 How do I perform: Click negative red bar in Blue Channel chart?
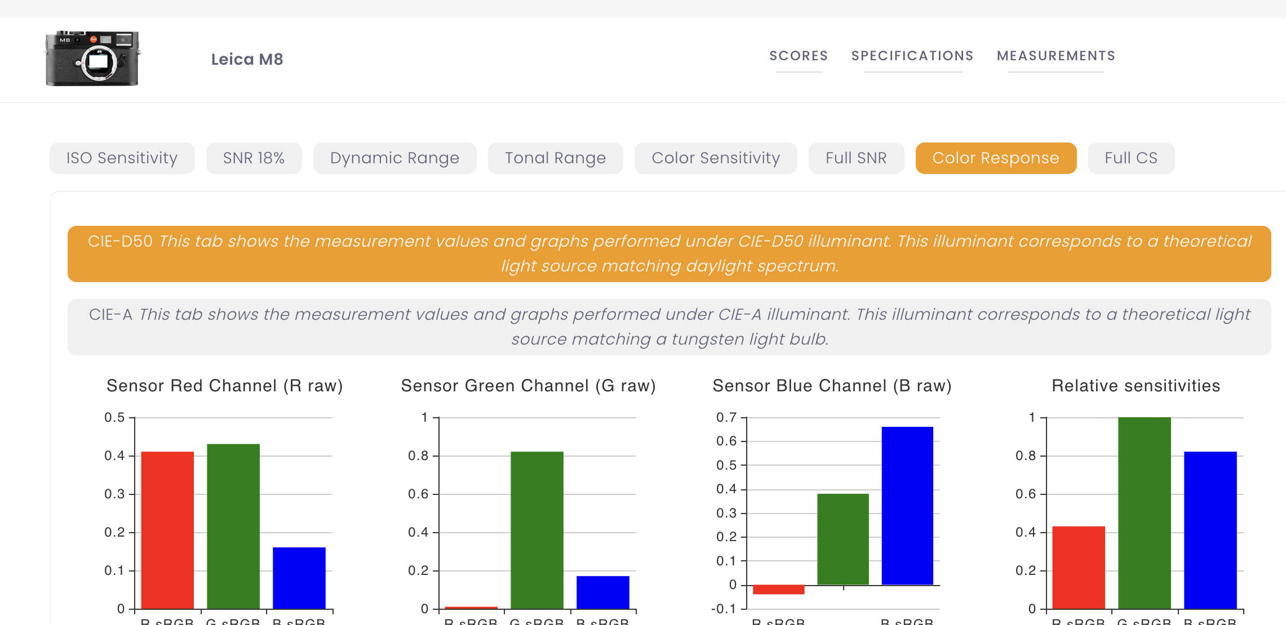click(779, 590)
